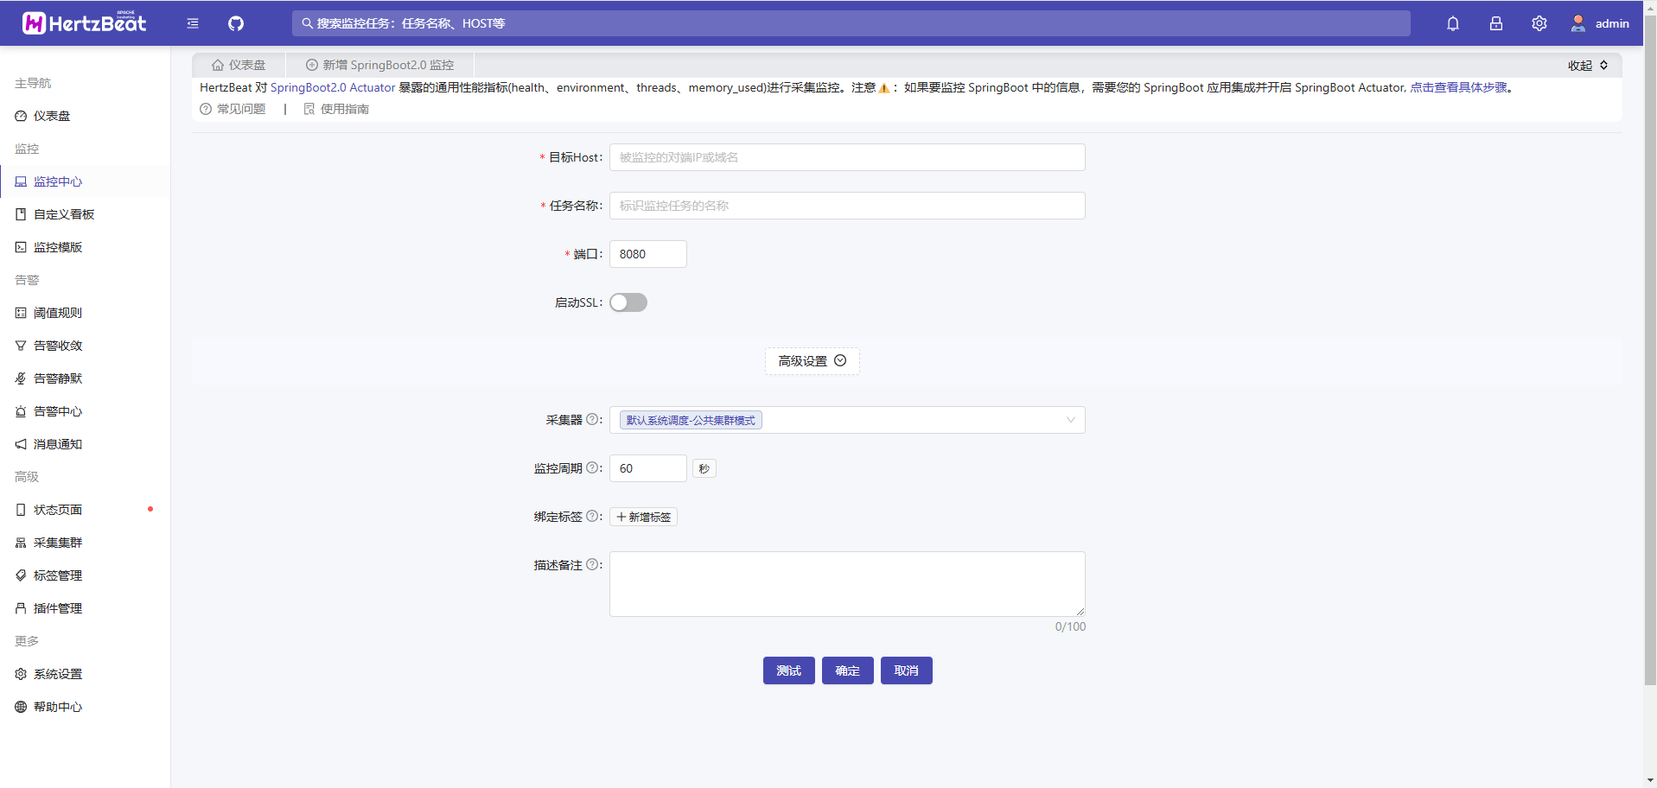Click the lock screen icon
This screenshot has width=1657, height=788.
click(1496, 23)
